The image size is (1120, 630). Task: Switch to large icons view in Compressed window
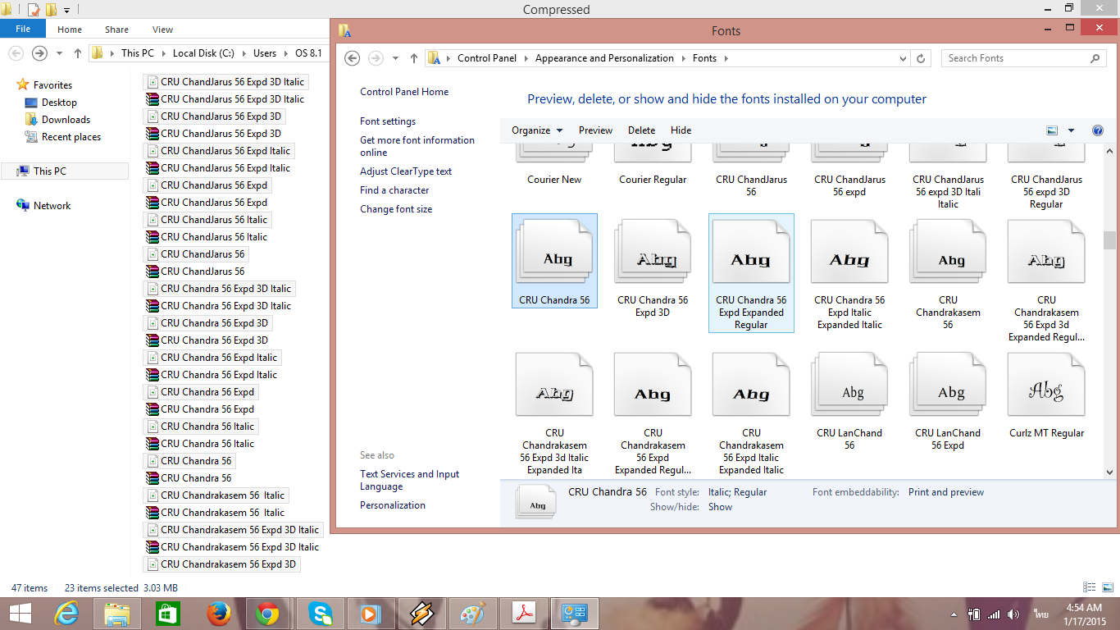point(1107,587)
